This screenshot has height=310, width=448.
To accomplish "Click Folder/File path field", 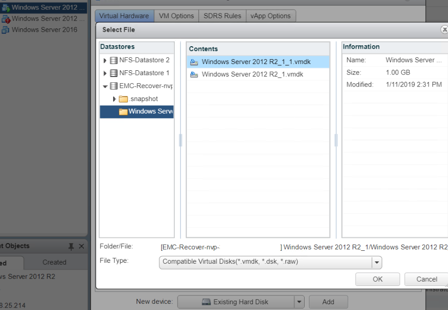I will point(304,247).
